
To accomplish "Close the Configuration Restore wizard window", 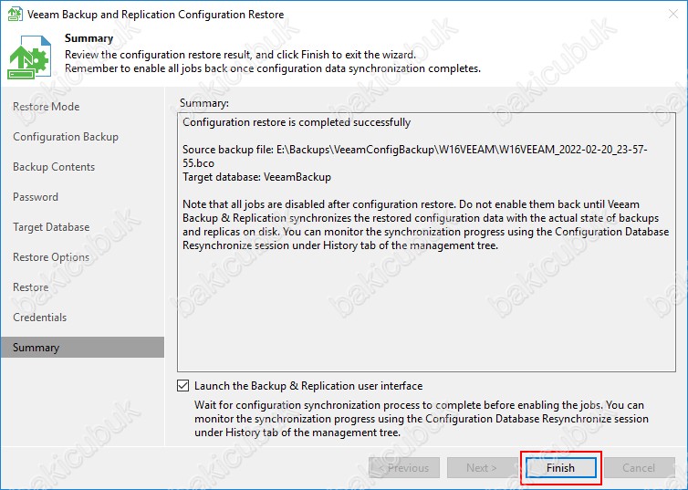I will tap(673, 14).
